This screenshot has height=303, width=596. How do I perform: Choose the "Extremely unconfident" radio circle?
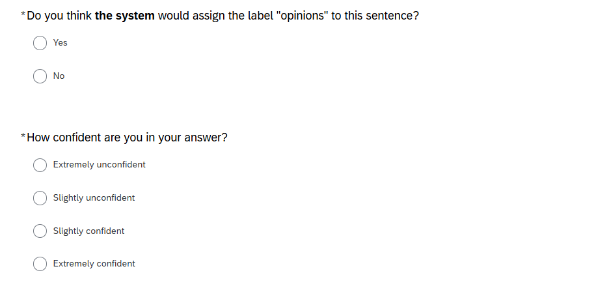pyautogui.click(x=40, y=166)
